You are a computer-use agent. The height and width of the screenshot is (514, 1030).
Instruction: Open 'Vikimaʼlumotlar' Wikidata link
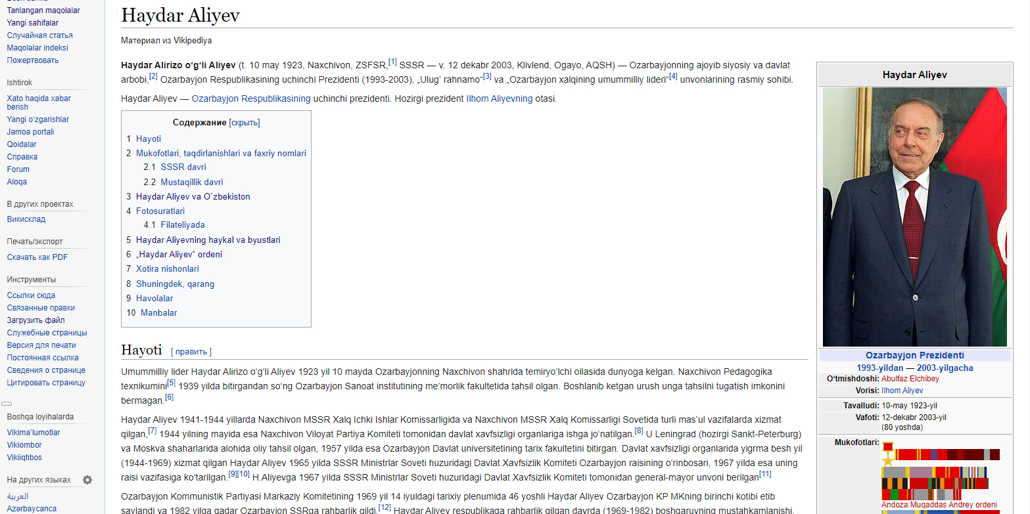coord(34,433)
